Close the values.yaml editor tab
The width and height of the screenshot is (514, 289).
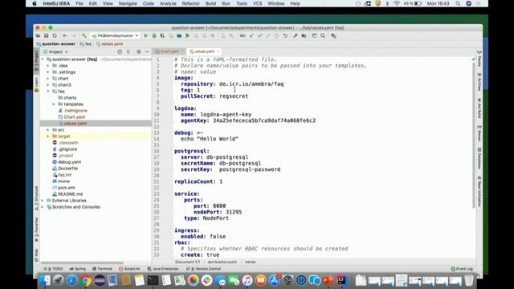pyautogui.click(x=218, y=51)
